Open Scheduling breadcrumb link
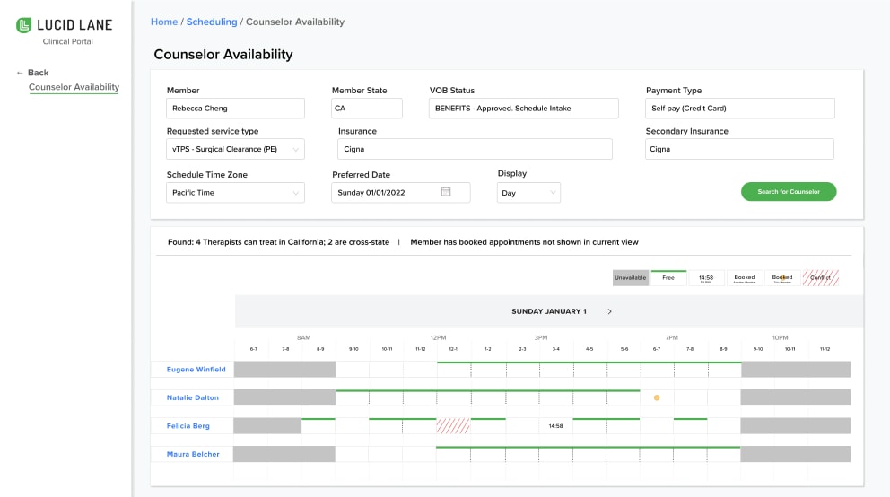The width and height of the screenshot is (890, 497). point(212,22)
